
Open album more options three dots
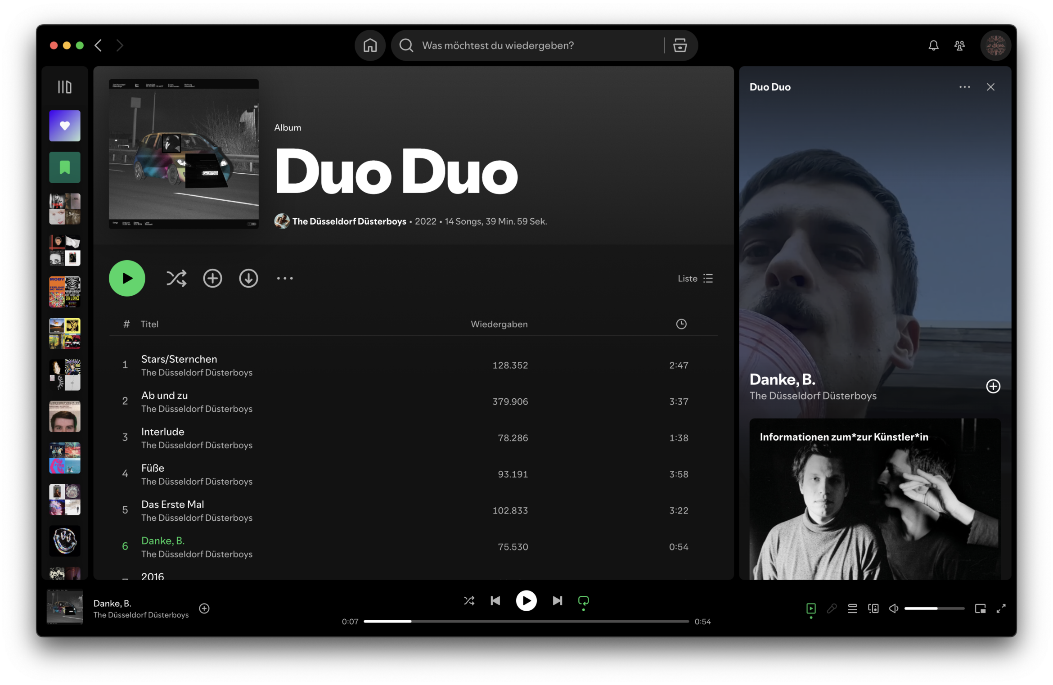(x=285, y=279)
